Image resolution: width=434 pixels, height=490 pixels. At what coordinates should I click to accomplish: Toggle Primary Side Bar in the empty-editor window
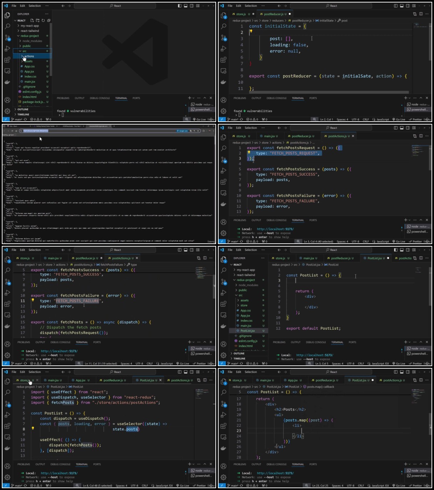pos(179,6)
